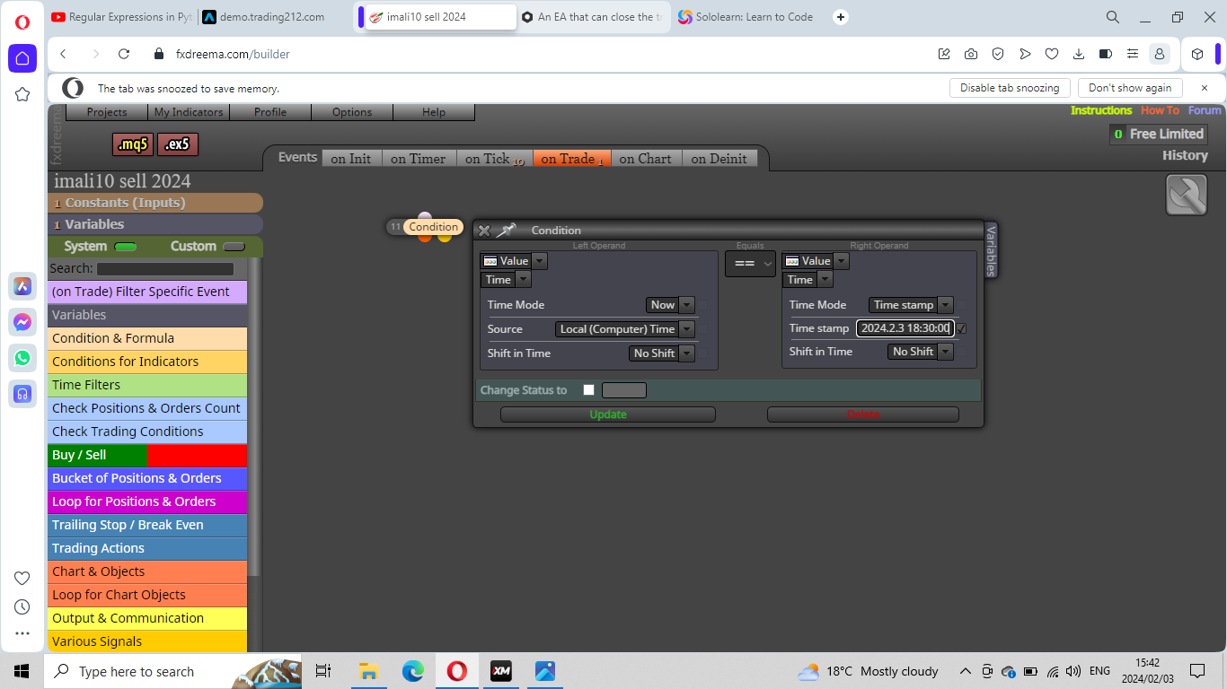Image resolution: width=1227 pixels, height=689 pixels.
Task: Click the red Delete button
Action: (x=863, y=414)
